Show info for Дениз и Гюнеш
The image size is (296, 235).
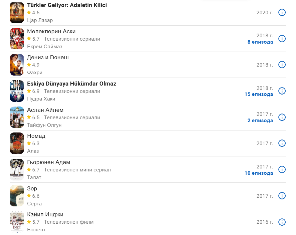tap(282, 65)
